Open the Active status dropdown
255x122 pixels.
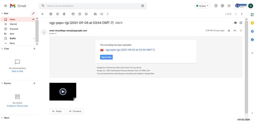202,6
